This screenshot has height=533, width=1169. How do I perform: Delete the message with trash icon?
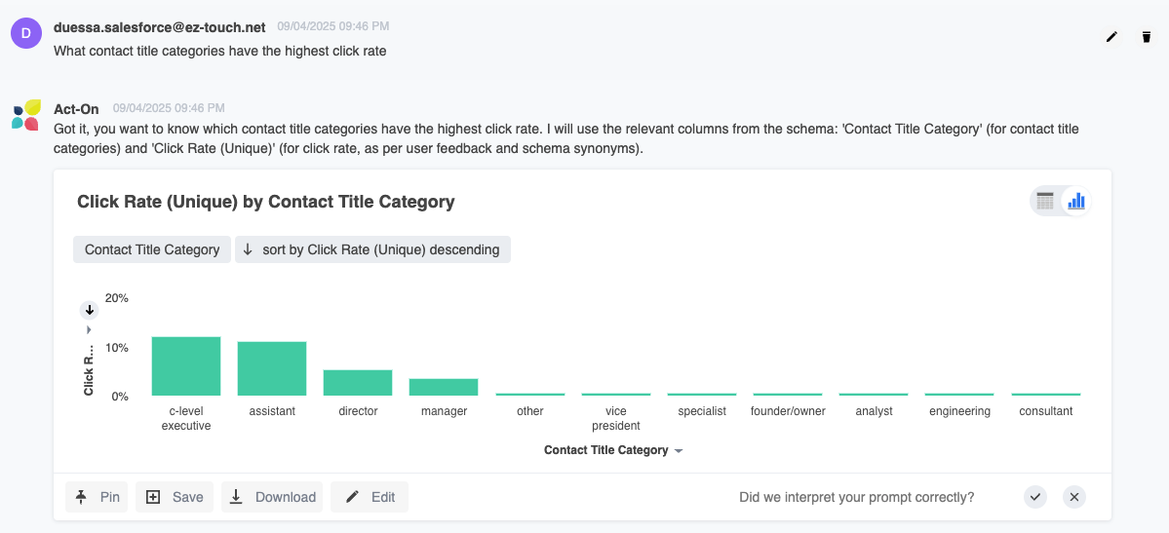1147,36
